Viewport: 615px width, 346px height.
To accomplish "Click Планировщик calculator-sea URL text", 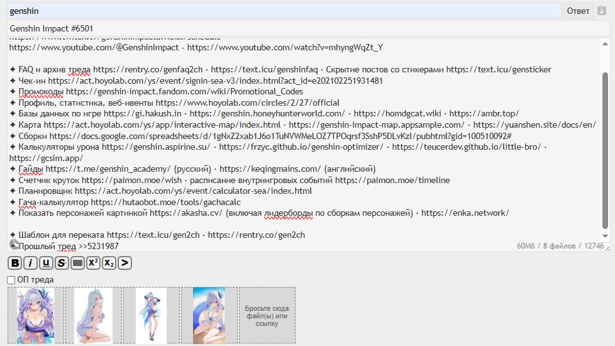I will (193, 191).
